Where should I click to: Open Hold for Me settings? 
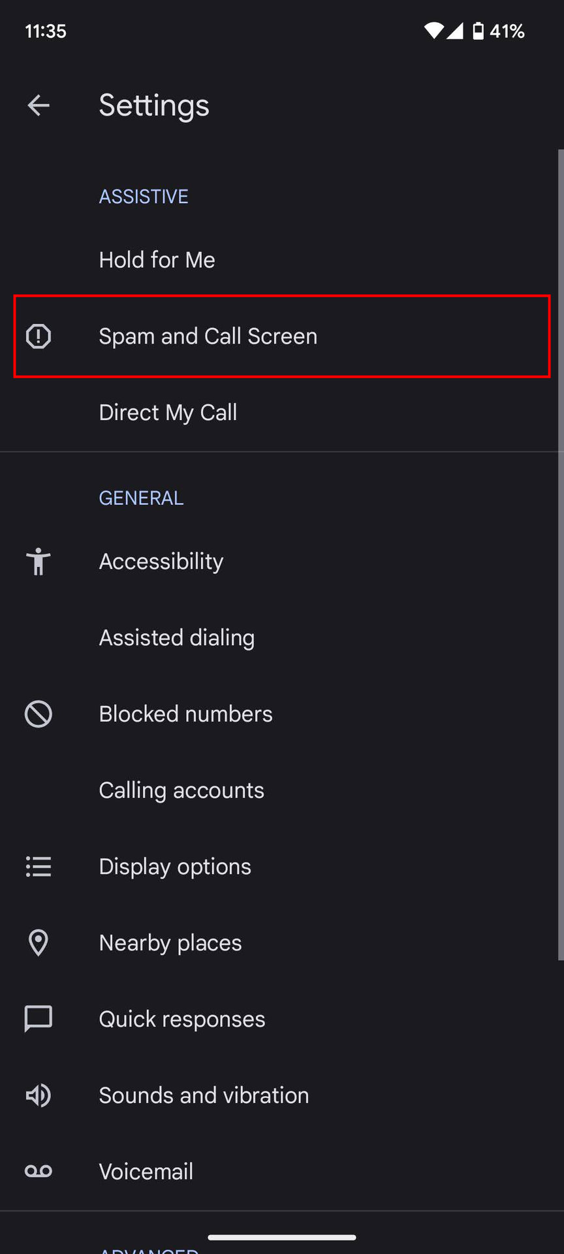pos(157,260)
